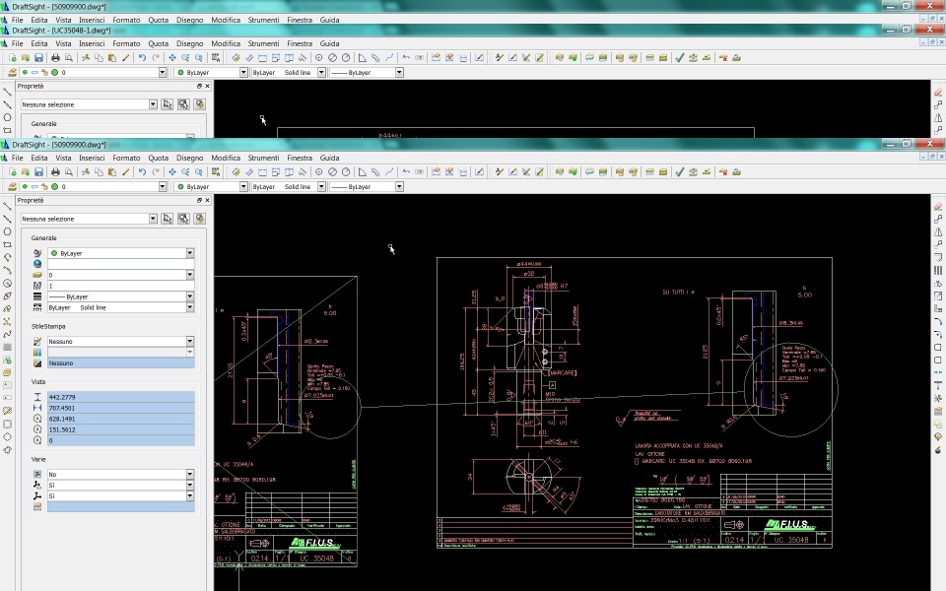Close the UC35048-1 window Proprietà panel

pyautogui.click(x=208, y=87)
